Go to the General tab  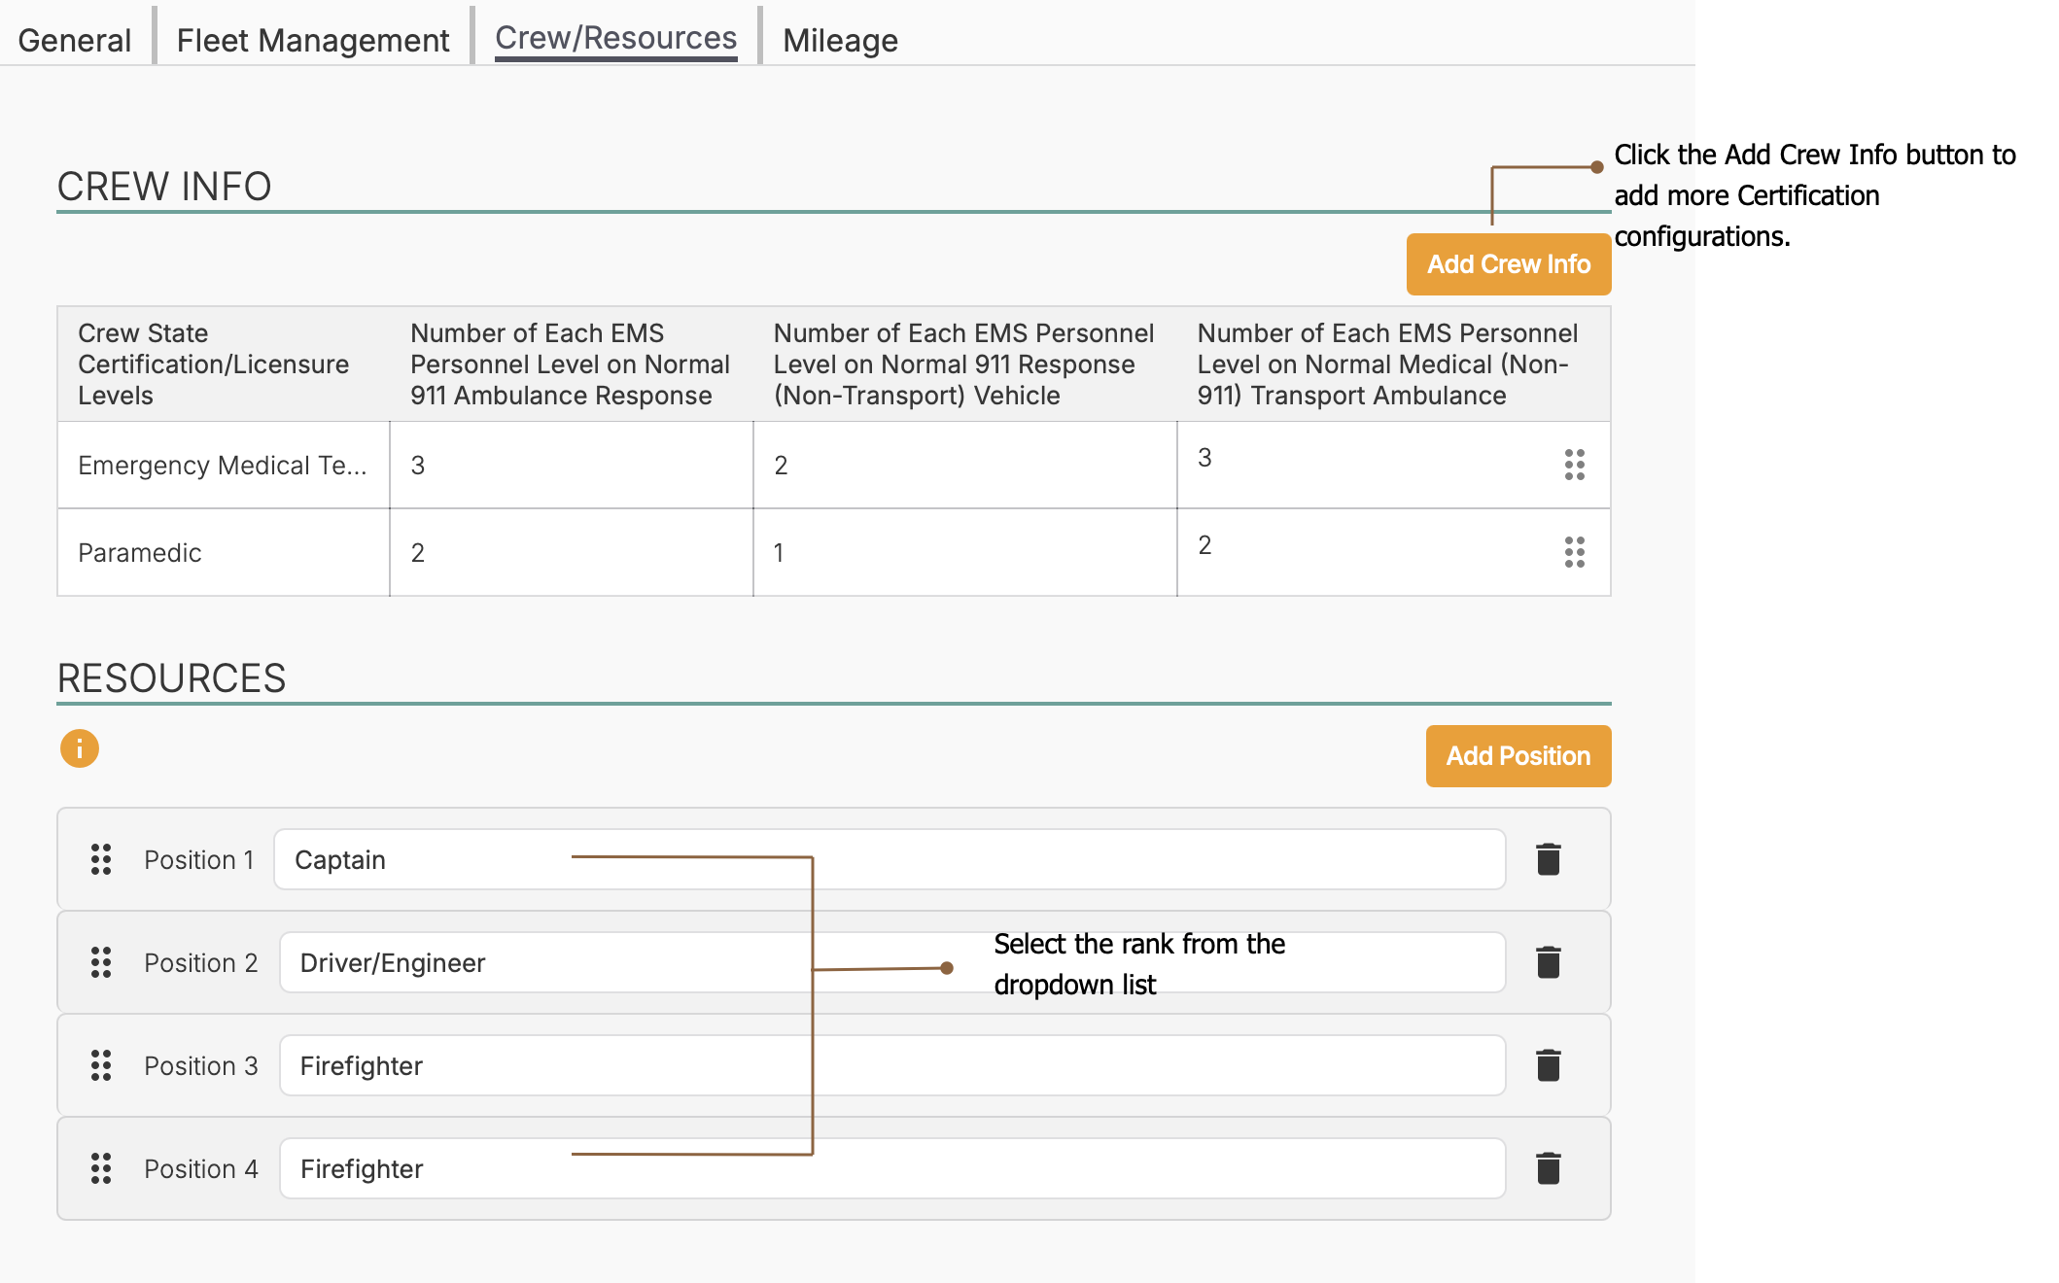[74, 40]
